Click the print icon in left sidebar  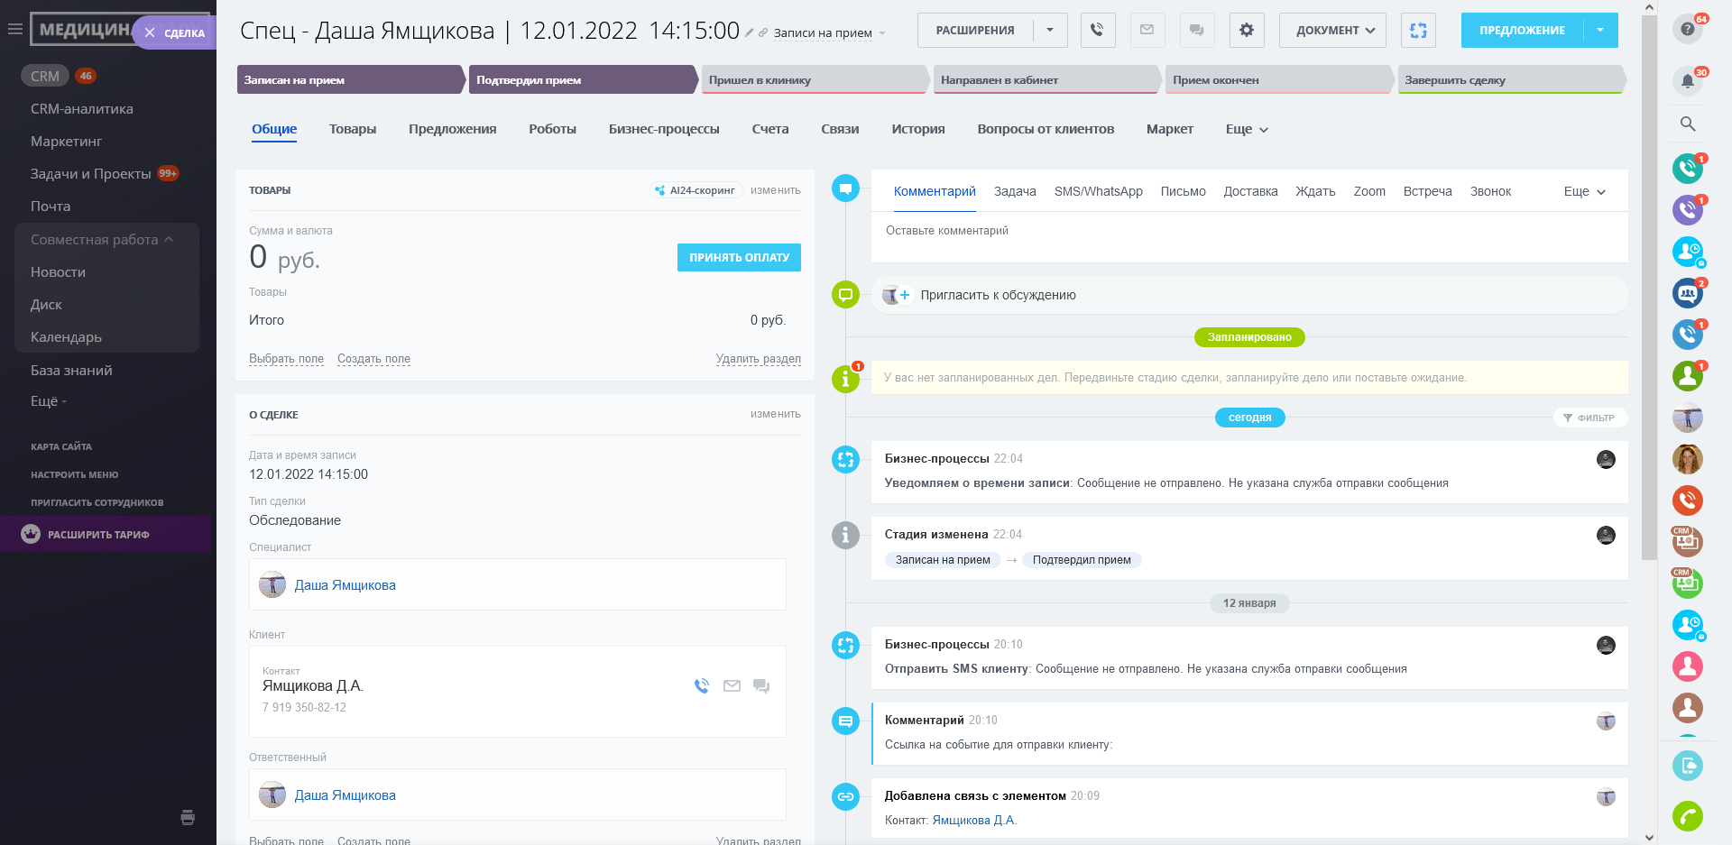pos(188,818)
